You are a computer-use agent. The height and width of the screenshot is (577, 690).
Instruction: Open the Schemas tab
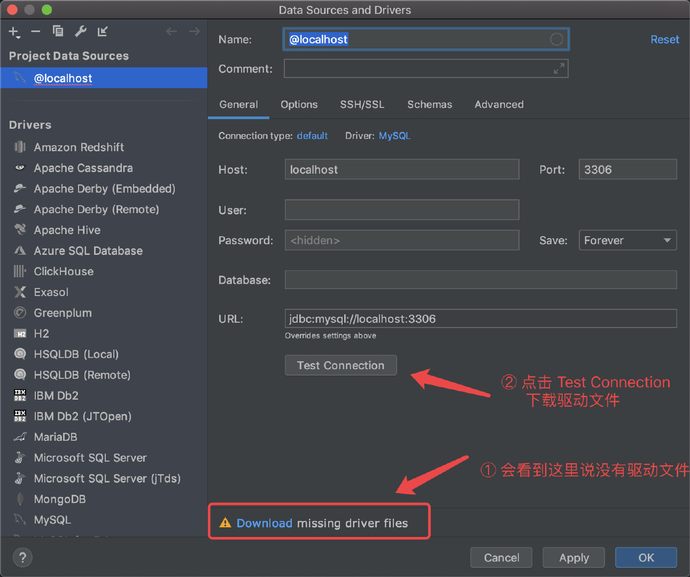(x=430, y=104)
